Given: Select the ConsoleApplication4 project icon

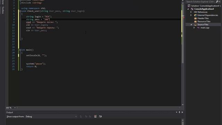Looking at the screenshot, I should [192, 9].
